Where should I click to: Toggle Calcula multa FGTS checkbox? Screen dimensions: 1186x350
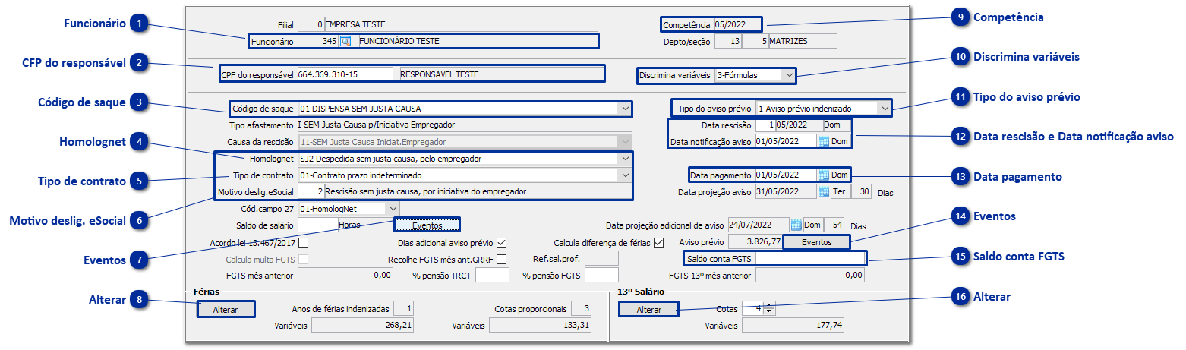point(304,260)
